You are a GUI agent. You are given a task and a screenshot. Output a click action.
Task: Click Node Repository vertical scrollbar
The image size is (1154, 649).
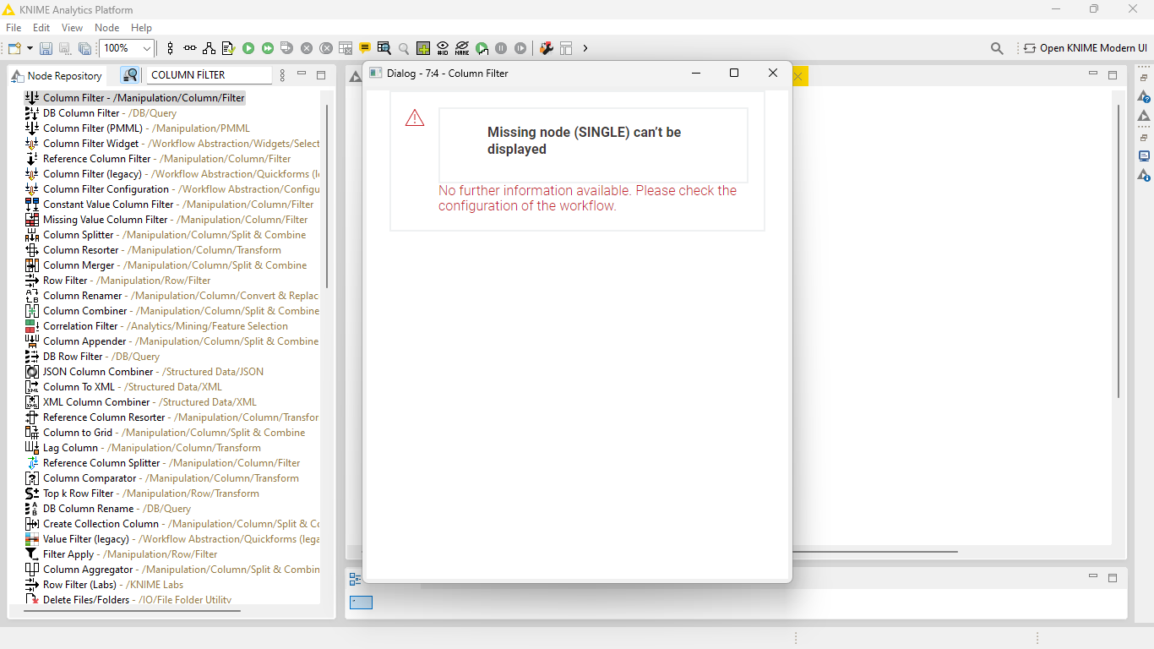[327, 195]
